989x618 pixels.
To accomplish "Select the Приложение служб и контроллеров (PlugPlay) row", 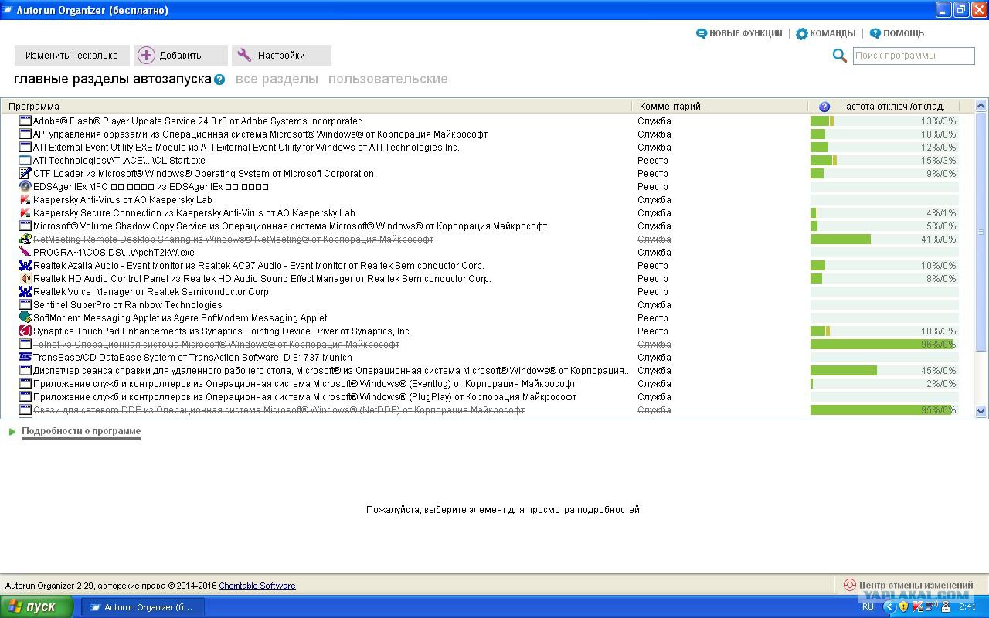I will click(x=488, y=397).
